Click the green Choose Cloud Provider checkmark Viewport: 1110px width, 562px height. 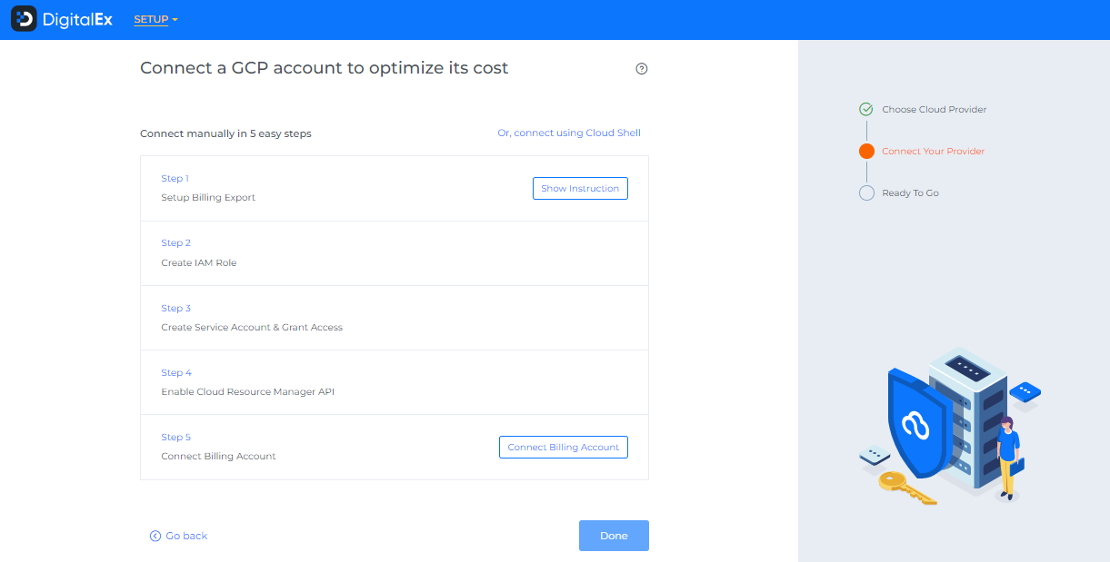(866, 110)
